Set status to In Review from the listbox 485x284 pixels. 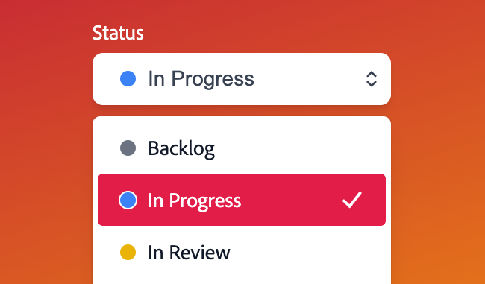point(242,252)
